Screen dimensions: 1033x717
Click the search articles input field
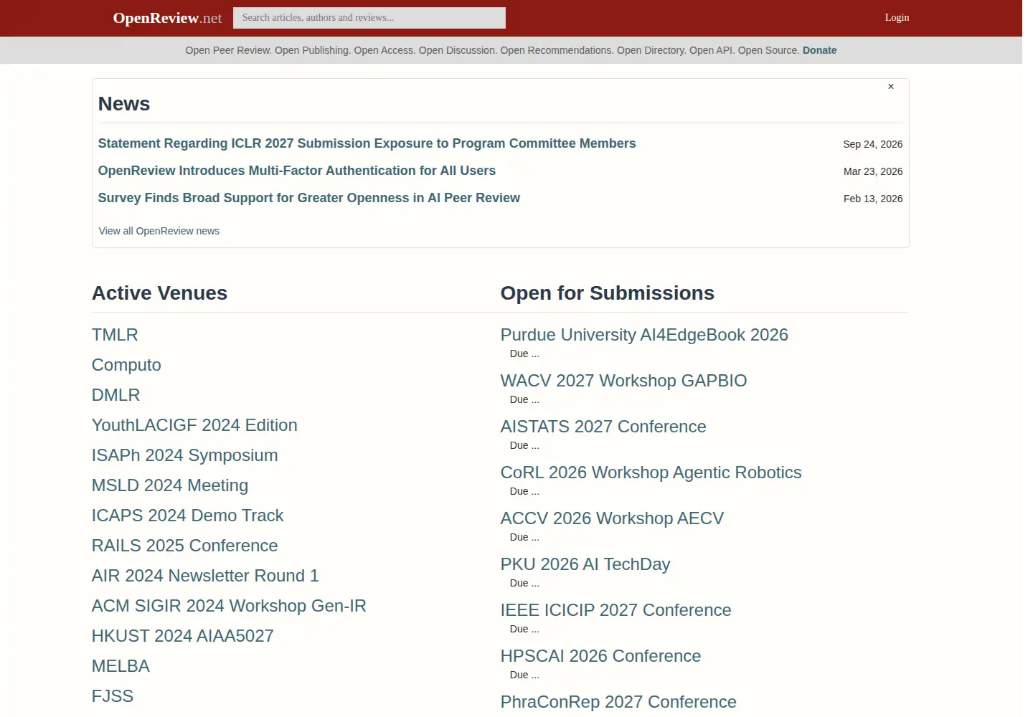click(369, 18)
